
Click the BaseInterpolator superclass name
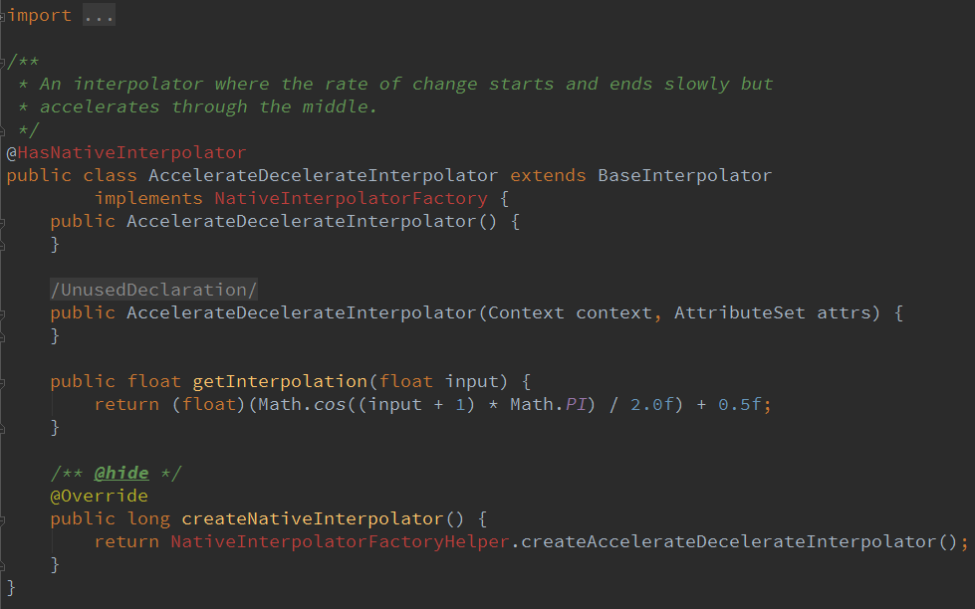[x=684, y=175]
